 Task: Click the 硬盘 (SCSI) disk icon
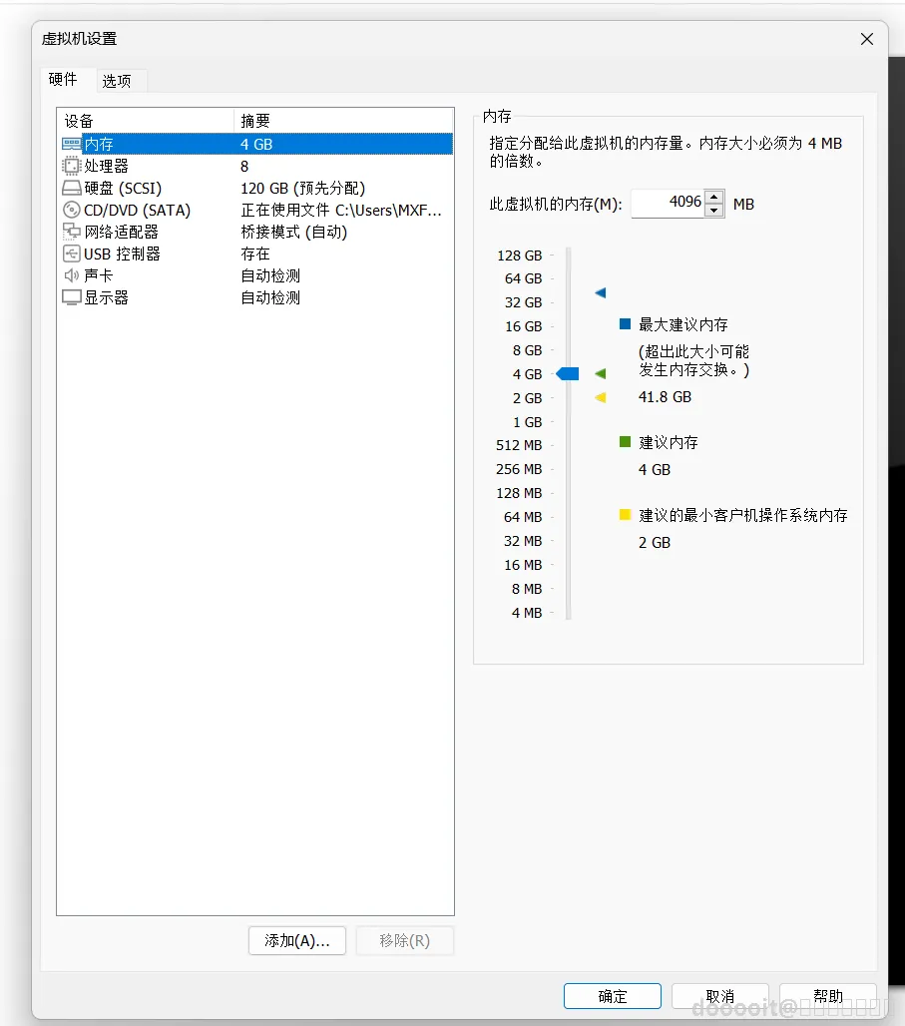(x=73, y=188)
